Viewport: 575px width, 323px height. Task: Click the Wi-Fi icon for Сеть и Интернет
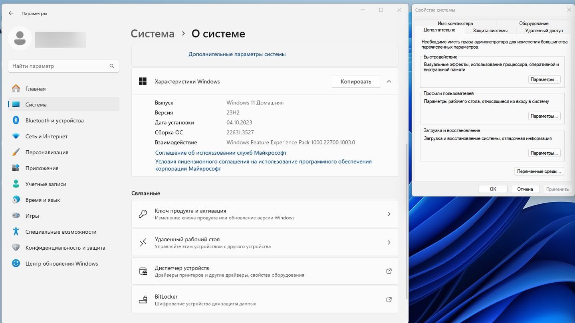(16, 136)
